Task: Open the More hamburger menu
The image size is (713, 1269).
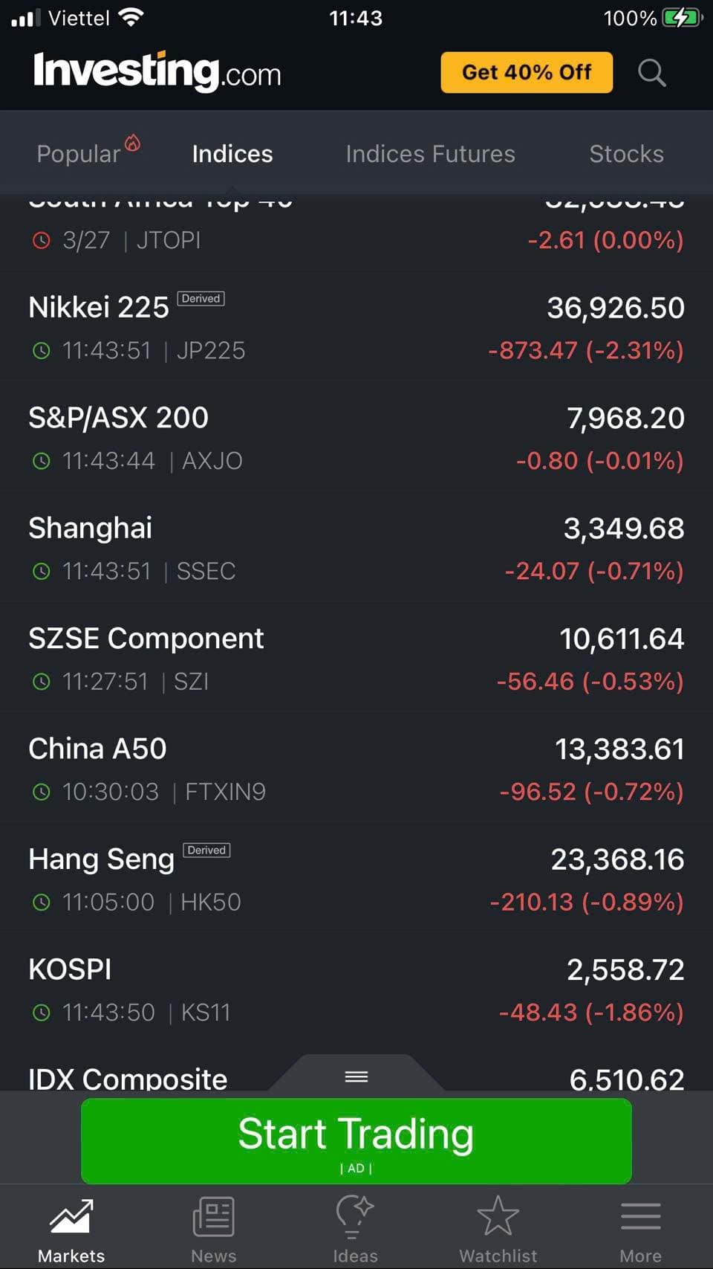Action: [640, 1217]
